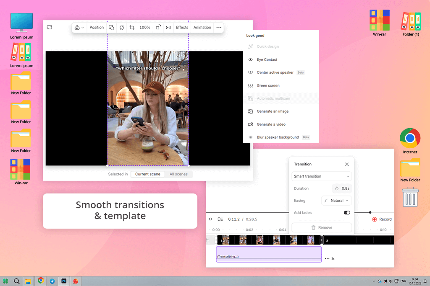This screenshot has width=430, height=286.
Task: Open Telegram from the taskbar
Action: click(52, 281)
